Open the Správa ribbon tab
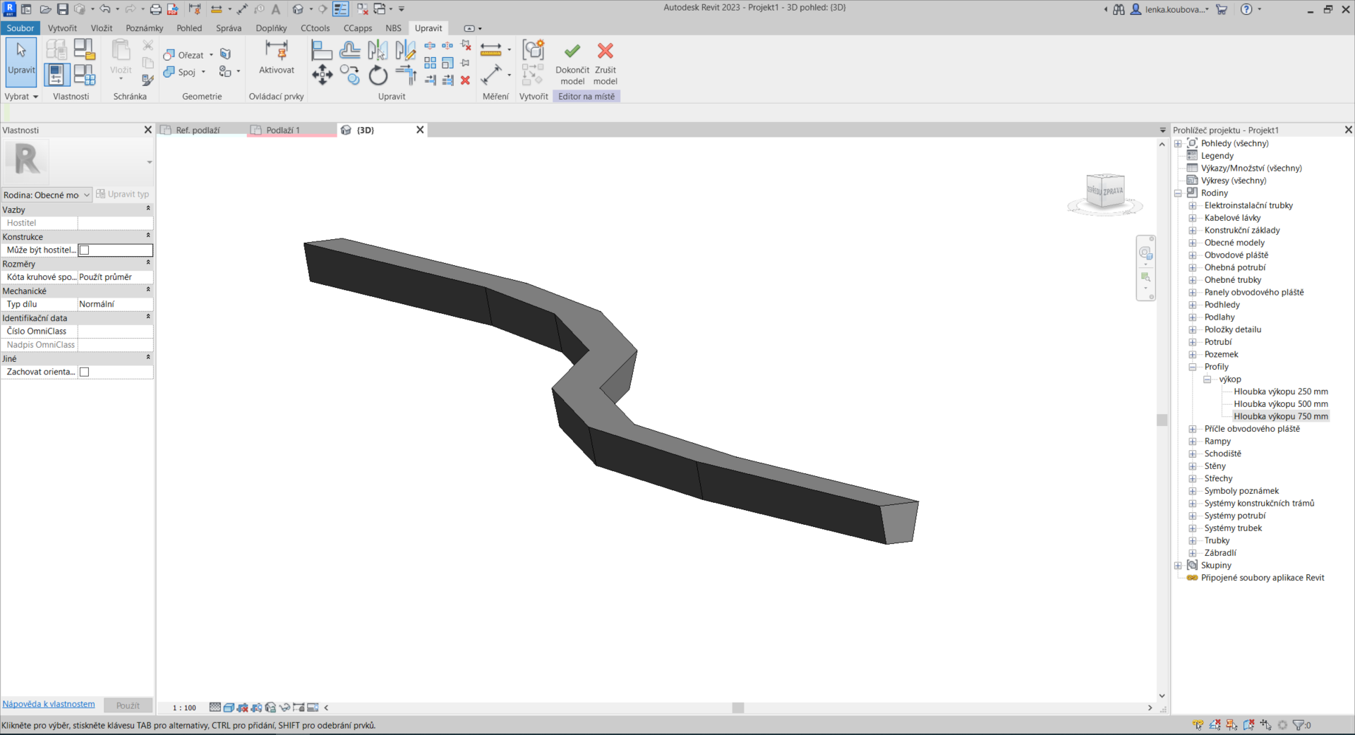1355x735 pixels. [228, 28]
